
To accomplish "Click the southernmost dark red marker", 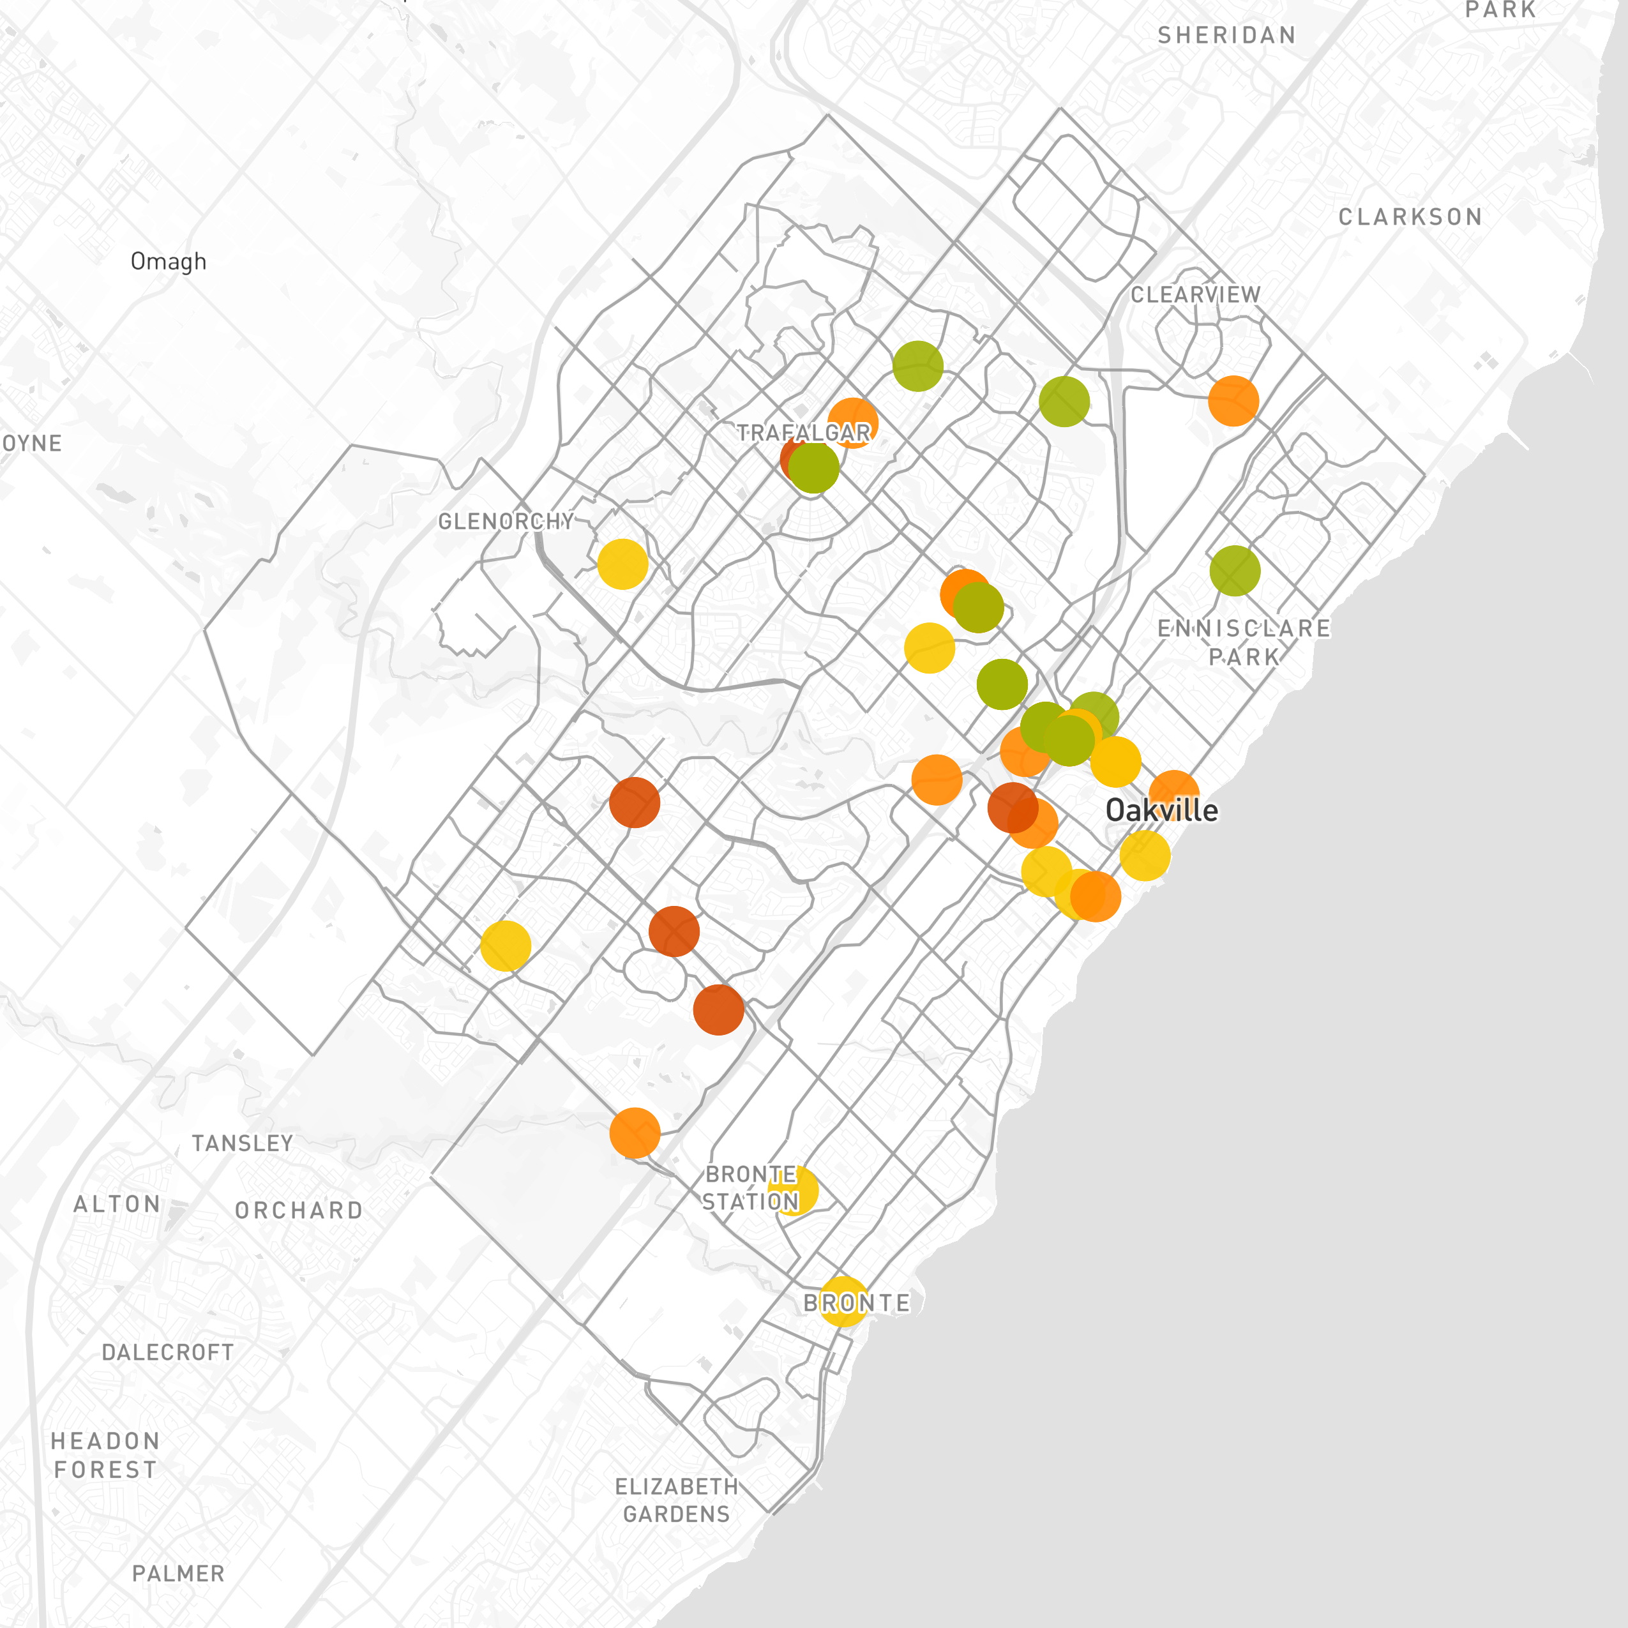I will tap(718, 1009).
